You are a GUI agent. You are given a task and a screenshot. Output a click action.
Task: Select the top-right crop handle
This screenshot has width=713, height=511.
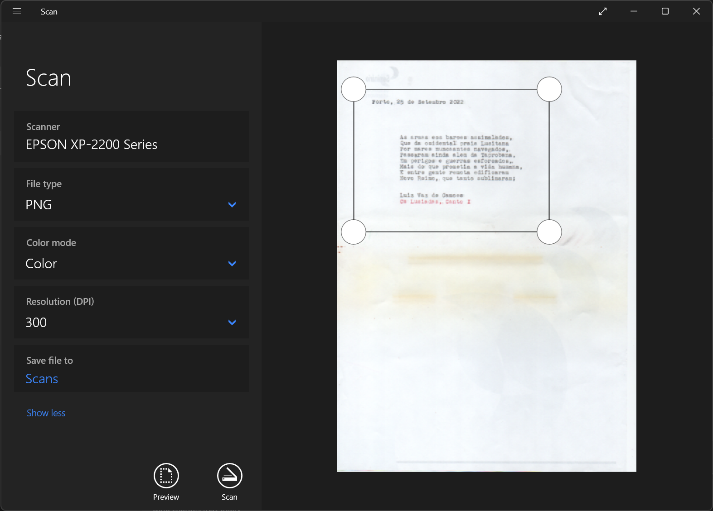pyautogui.click(x=549, y=89)
